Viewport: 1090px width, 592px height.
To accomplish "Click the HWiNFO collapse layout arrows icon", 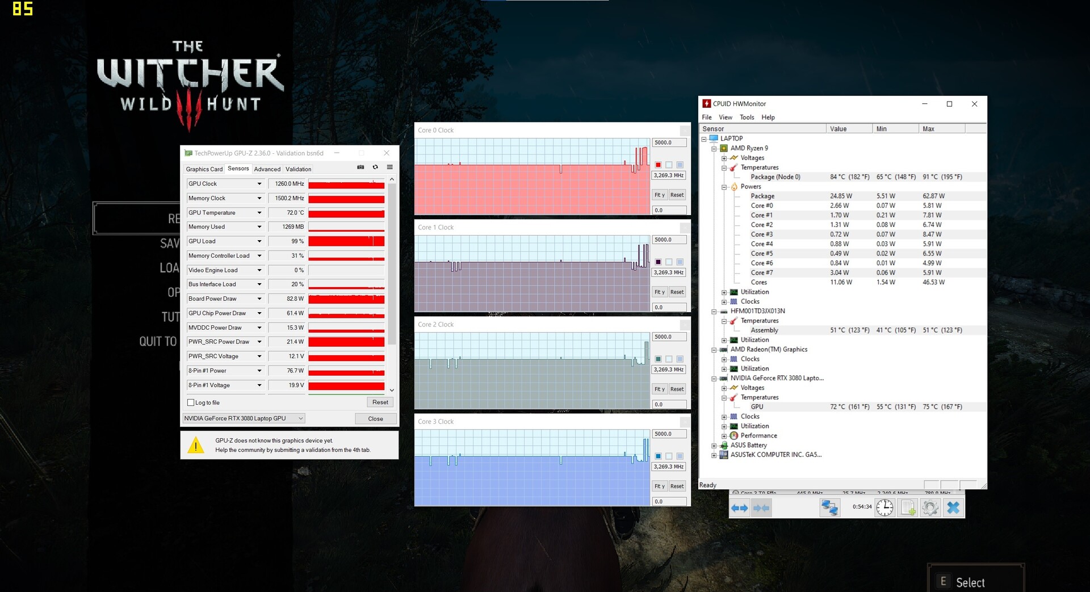I will point(761,508).
